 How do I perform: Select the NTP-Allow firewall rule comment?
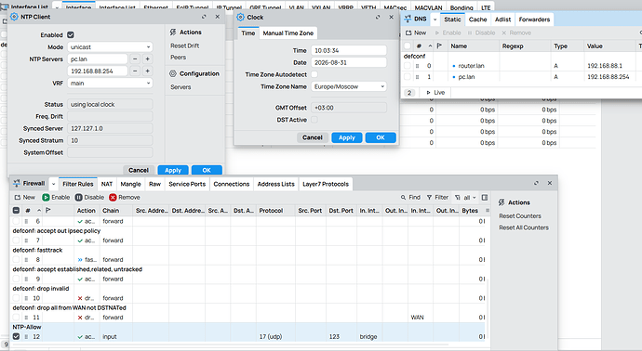click(27, 327)
